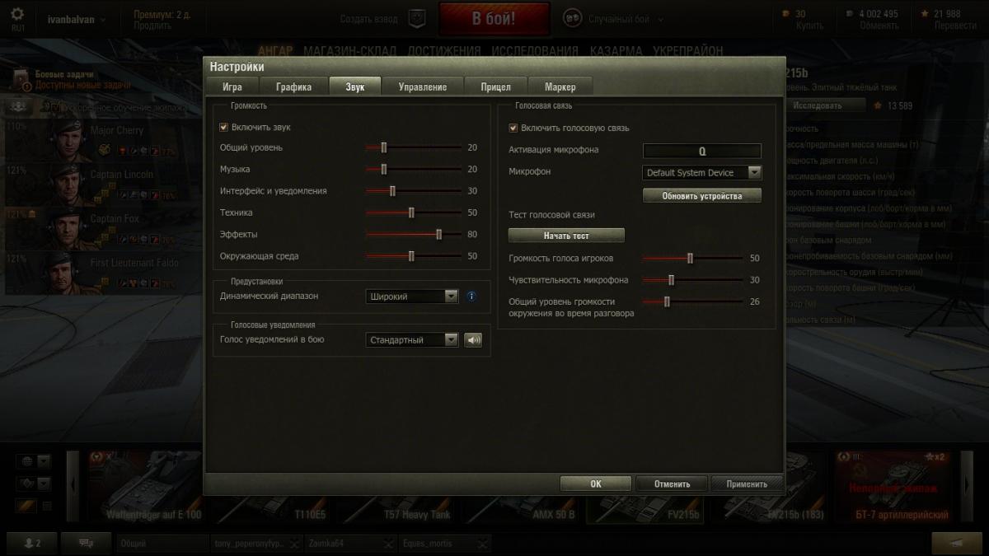Open the notification center button in bottom-right
989x556 pixels.
click(x=957, y=544)
